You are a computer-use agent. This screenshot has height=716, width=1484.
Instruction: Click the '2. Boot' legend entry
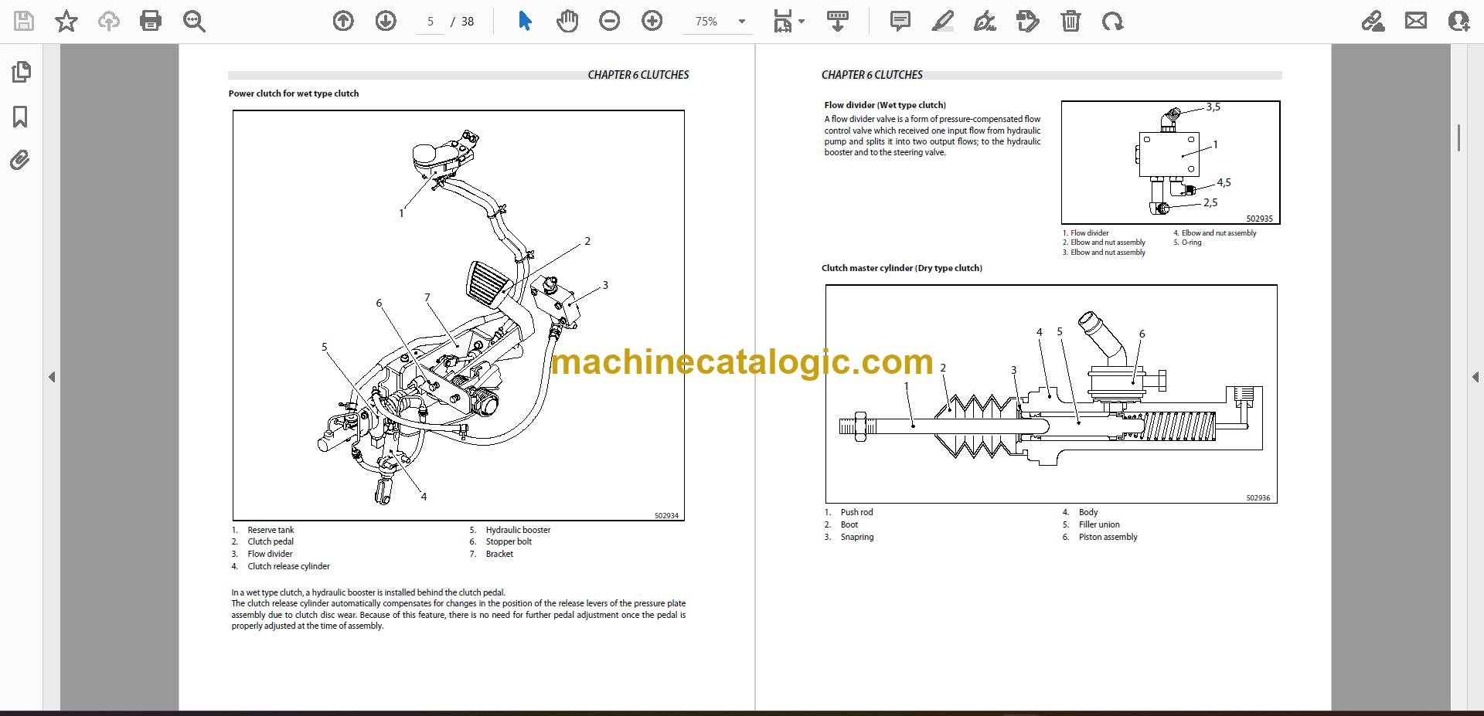coord(841,524)
